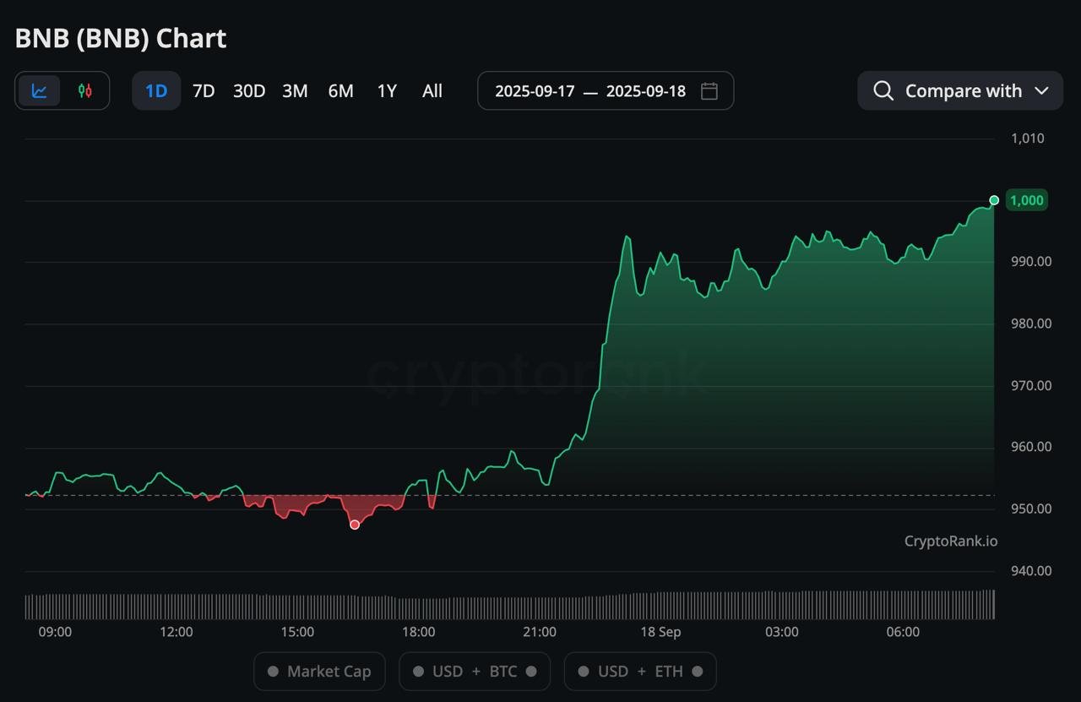Image resolution: width=1081 pixels, height=702 pixels.
Task: Expand the chart type selector group
Action: (x=62, y=90)
